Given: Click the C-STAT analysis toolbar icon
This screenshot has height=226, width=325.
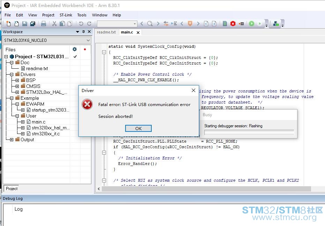Looking at the screenshot, I should click(276, 24).
